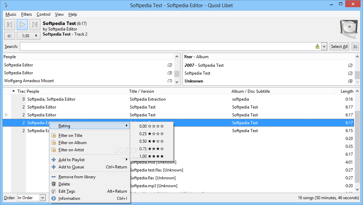Open browser preferences tools icon
The height and width of the screenshot is (205, 363).
(x=355, y=47)
